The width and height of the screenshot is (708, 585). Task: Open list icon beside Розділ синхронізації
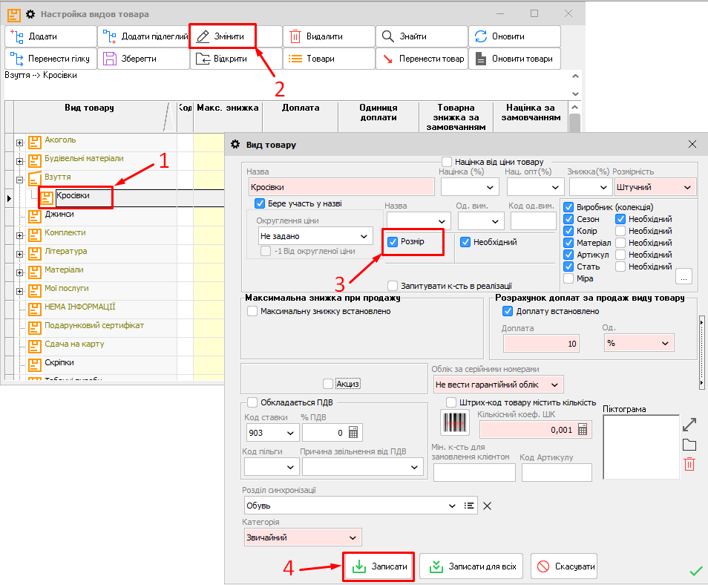point(469,506)
